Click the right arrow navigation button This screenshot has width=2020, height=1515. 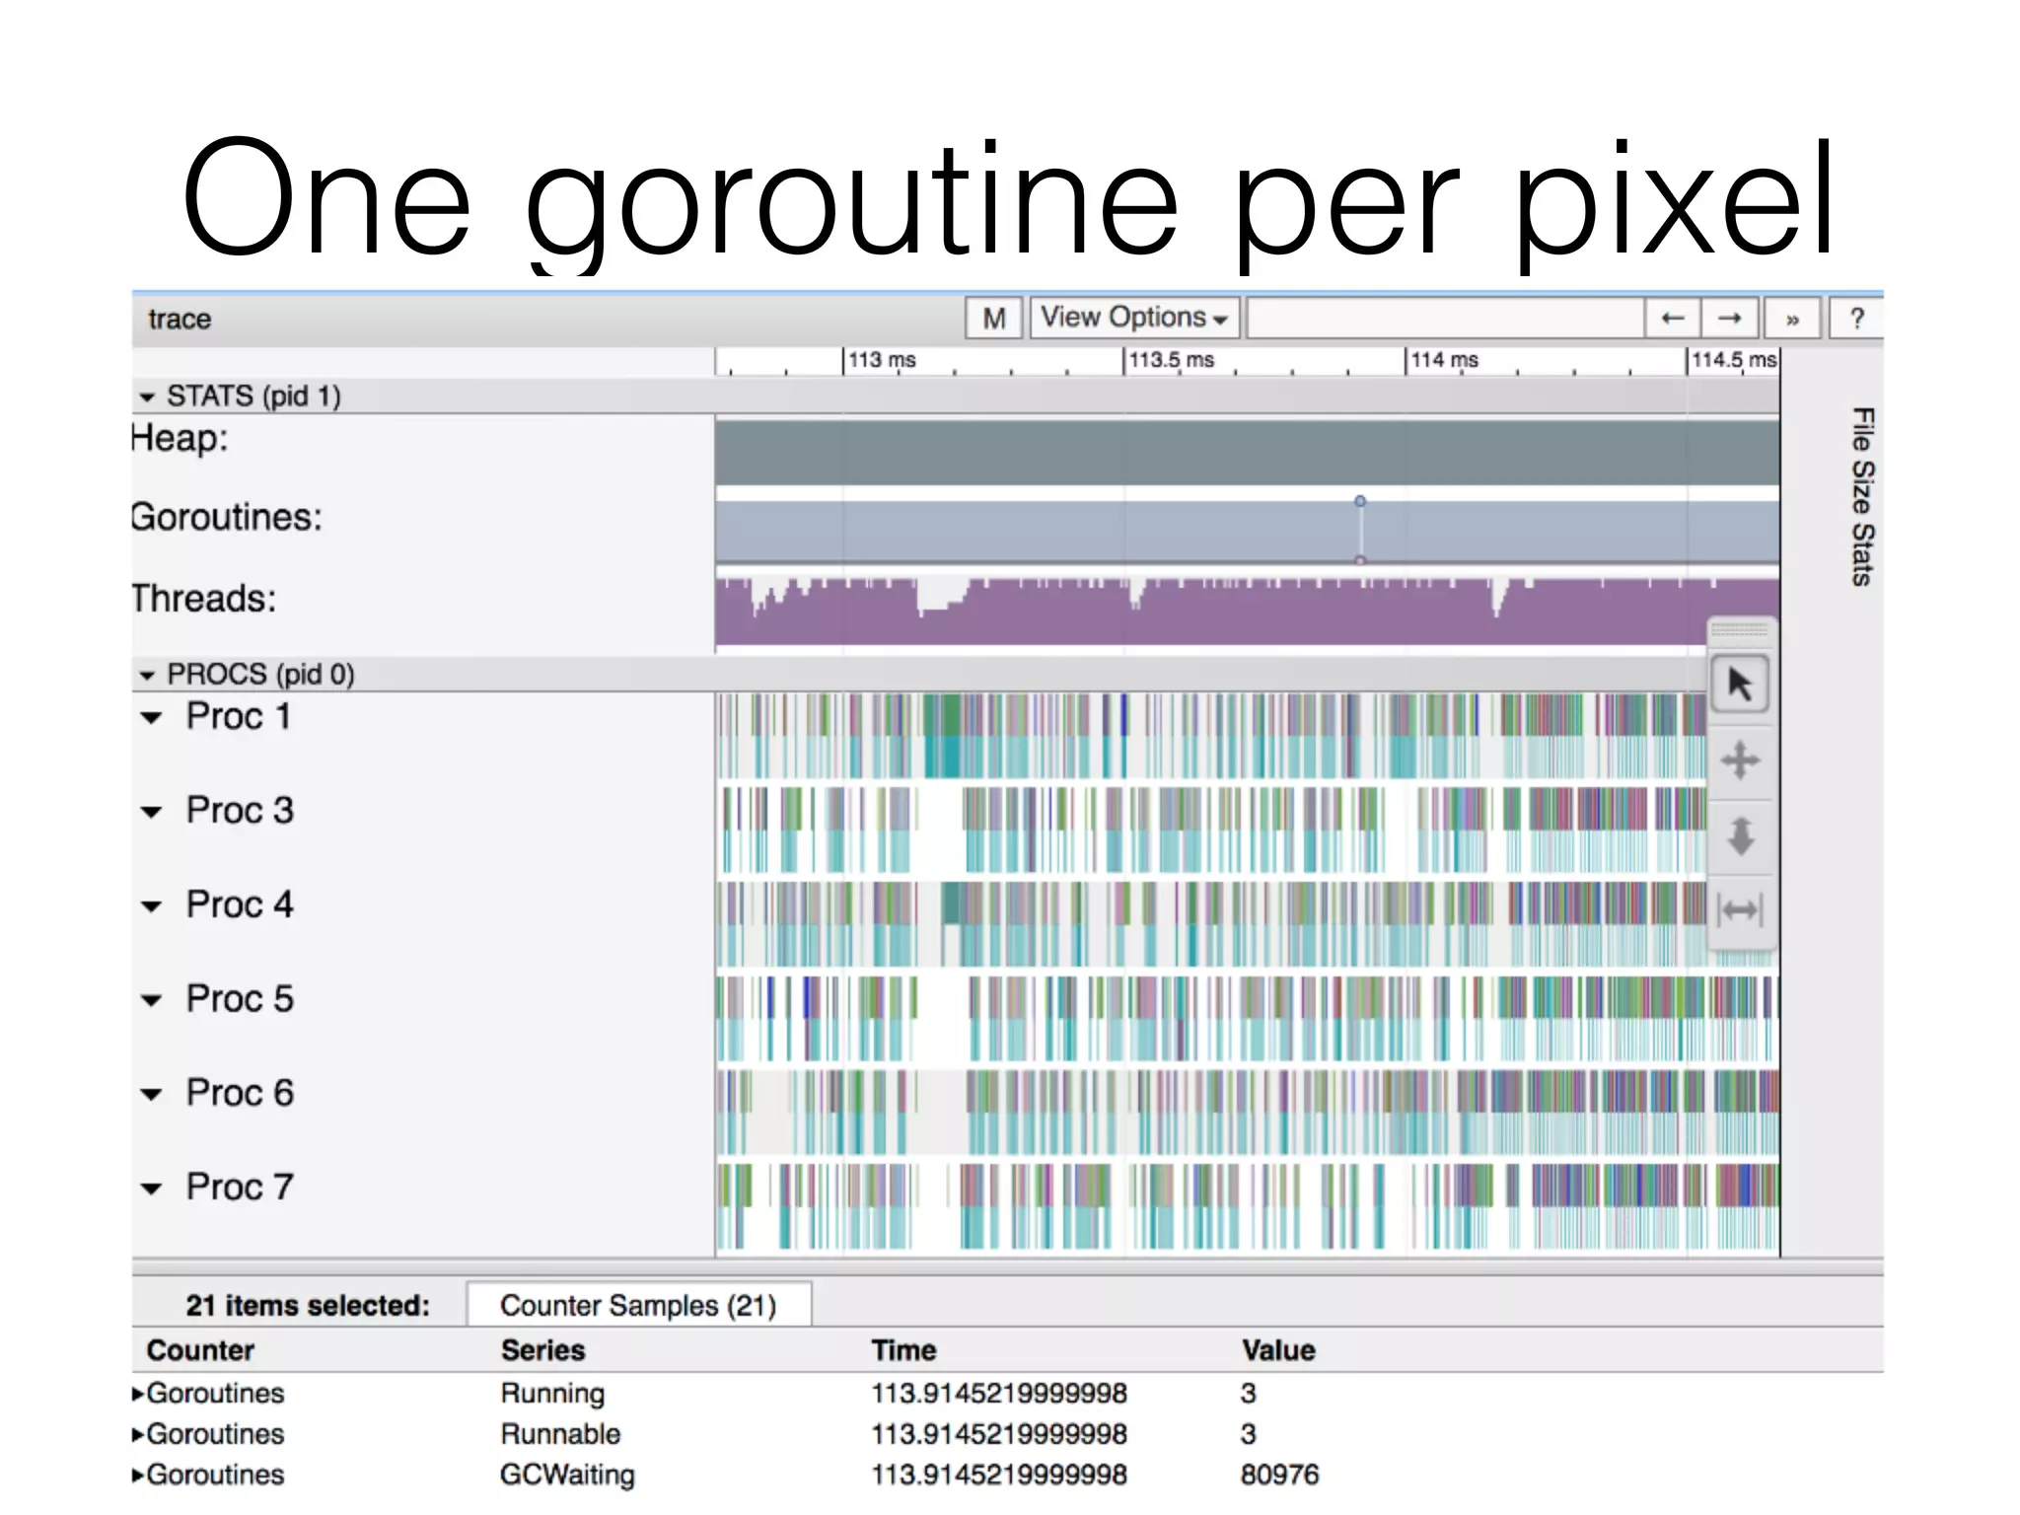(1729, 319)
